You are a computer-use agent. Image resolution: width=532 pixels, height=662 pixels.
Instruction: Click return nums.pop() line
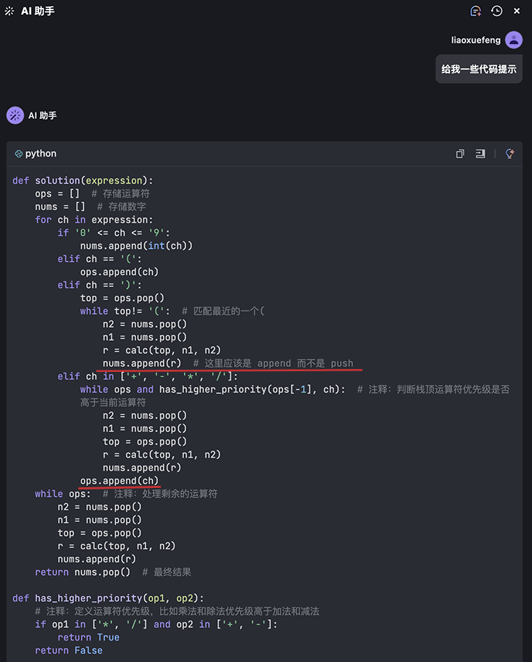(112, 573)
